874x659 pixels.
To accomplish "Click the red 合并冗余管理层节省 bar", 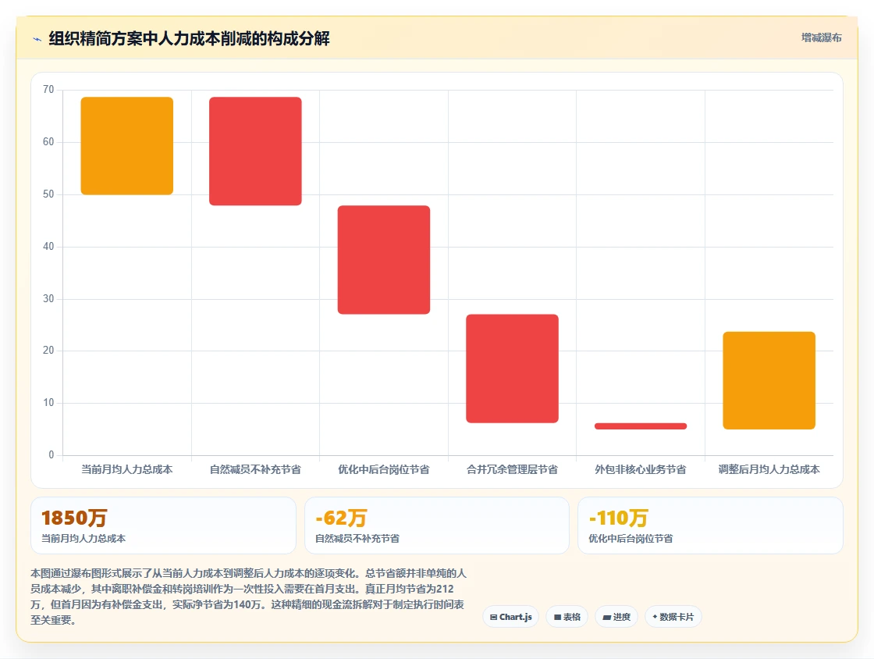I will pos(512,369).
